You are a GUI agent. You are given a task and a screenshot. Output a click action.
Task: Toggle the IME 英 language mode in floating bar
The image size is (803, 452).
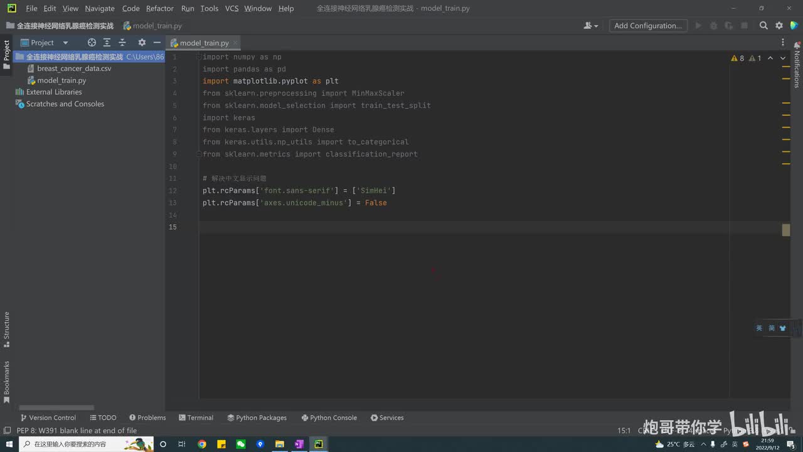[759, 328]
